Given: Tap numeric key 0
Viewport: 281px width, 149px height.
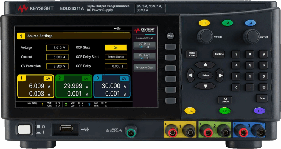Looking at the screenshot, I should tap(236, 87).
